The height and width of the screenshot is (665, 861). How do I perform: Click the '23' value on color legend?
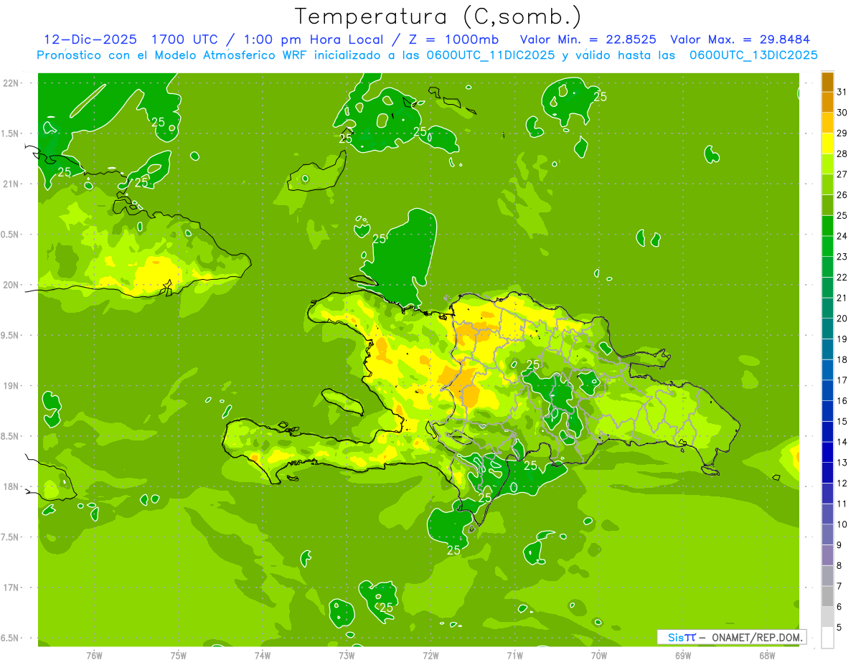point(842,257)
